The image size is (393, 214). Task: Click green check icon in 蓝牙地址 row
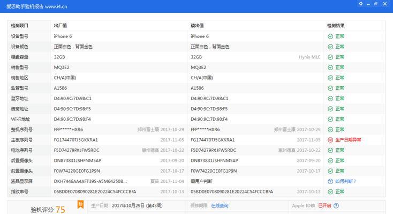tap(330, 98)
